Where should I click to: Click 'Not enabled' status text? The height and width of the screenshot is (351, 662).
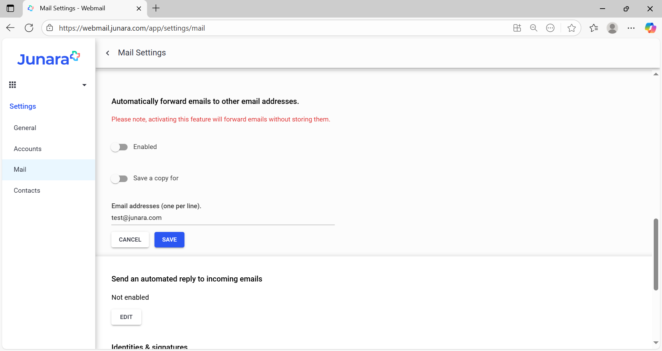[x=130, y=297]
